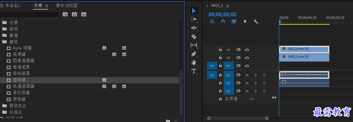Filter effects by YUV badge
This screenshot has width=353, height=122.
click(84, 14)
